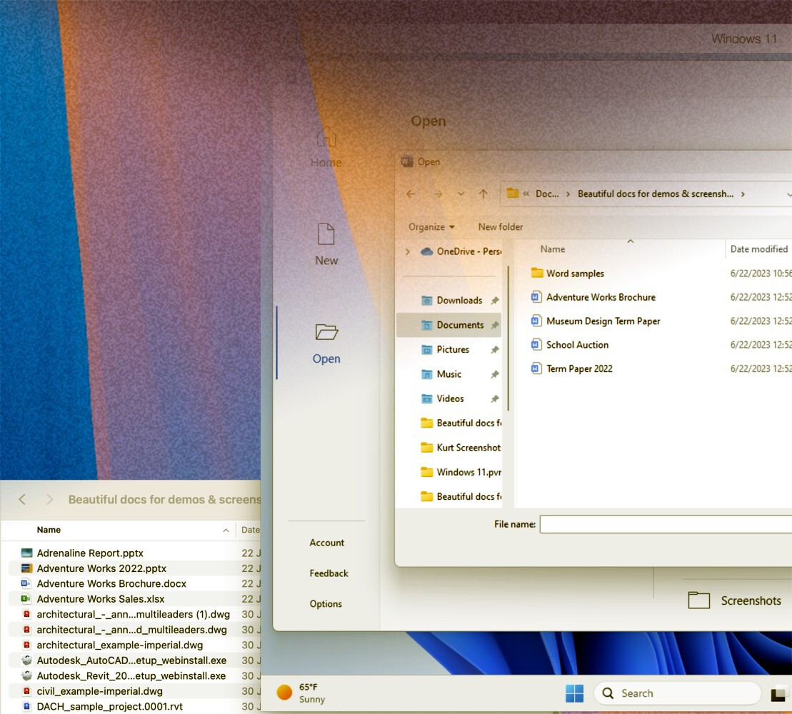Select Videos in the navigation pane
792x714 pixels.
(x=443, y=398)
